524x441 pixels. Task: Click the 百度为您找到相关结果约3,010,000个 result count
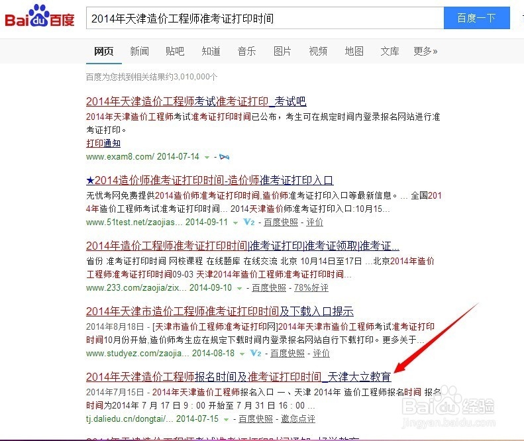152,77
